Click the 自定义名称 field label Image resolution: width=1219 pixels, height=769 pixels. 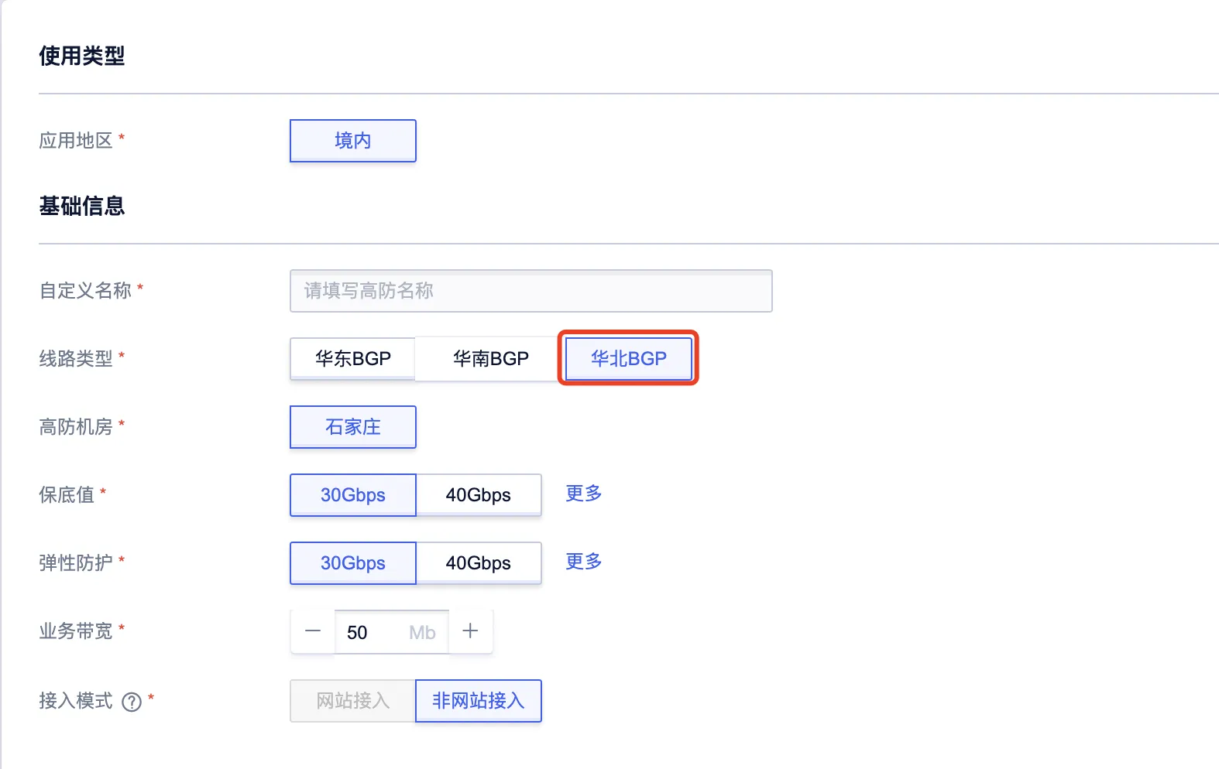(85, 291)
